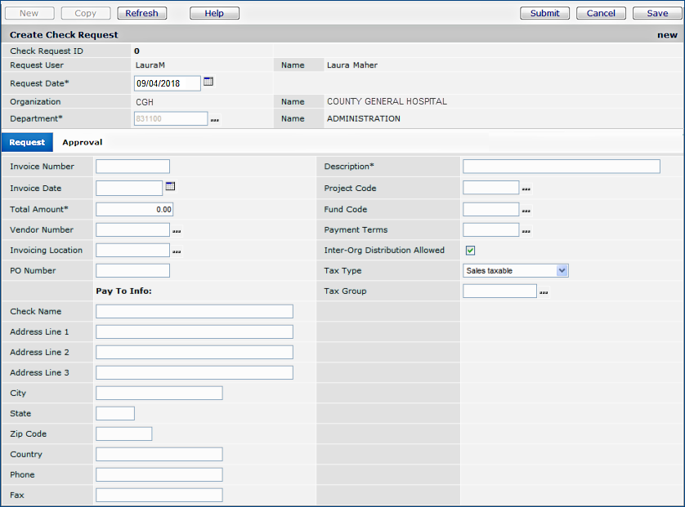Open the Tax Group lookup ellipsis

point(544,292)
